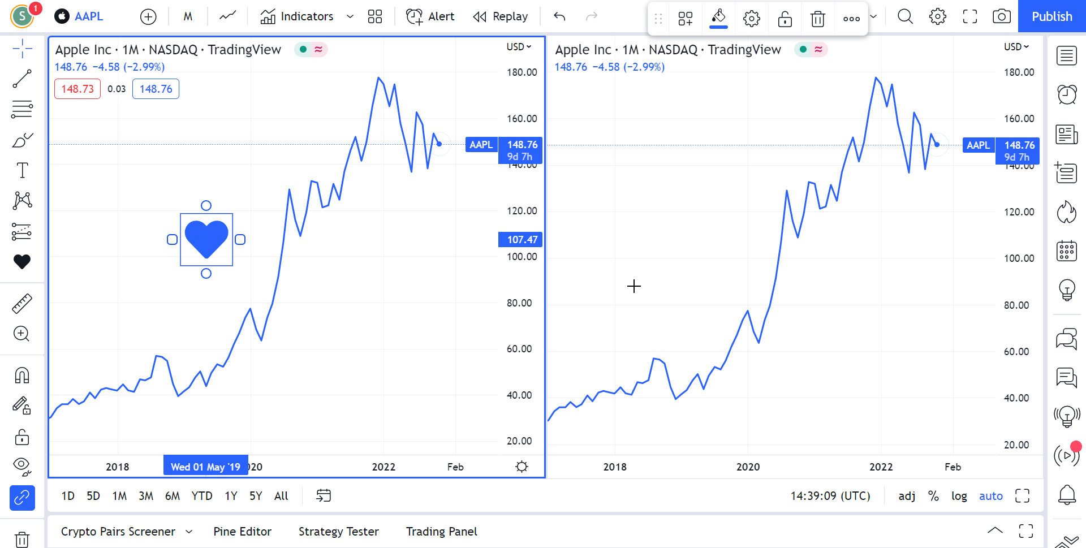Open timezone menu at 14:39:09 (UTC)
The image size is (1086, 548).
click(830, 496)
